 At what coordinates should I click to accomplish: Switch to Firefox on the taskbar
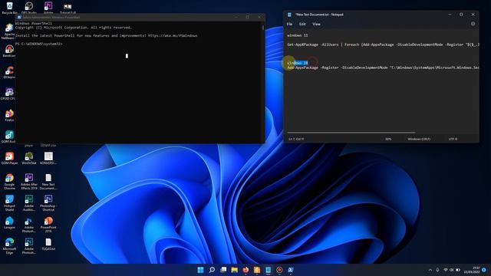tap(245, 270)
